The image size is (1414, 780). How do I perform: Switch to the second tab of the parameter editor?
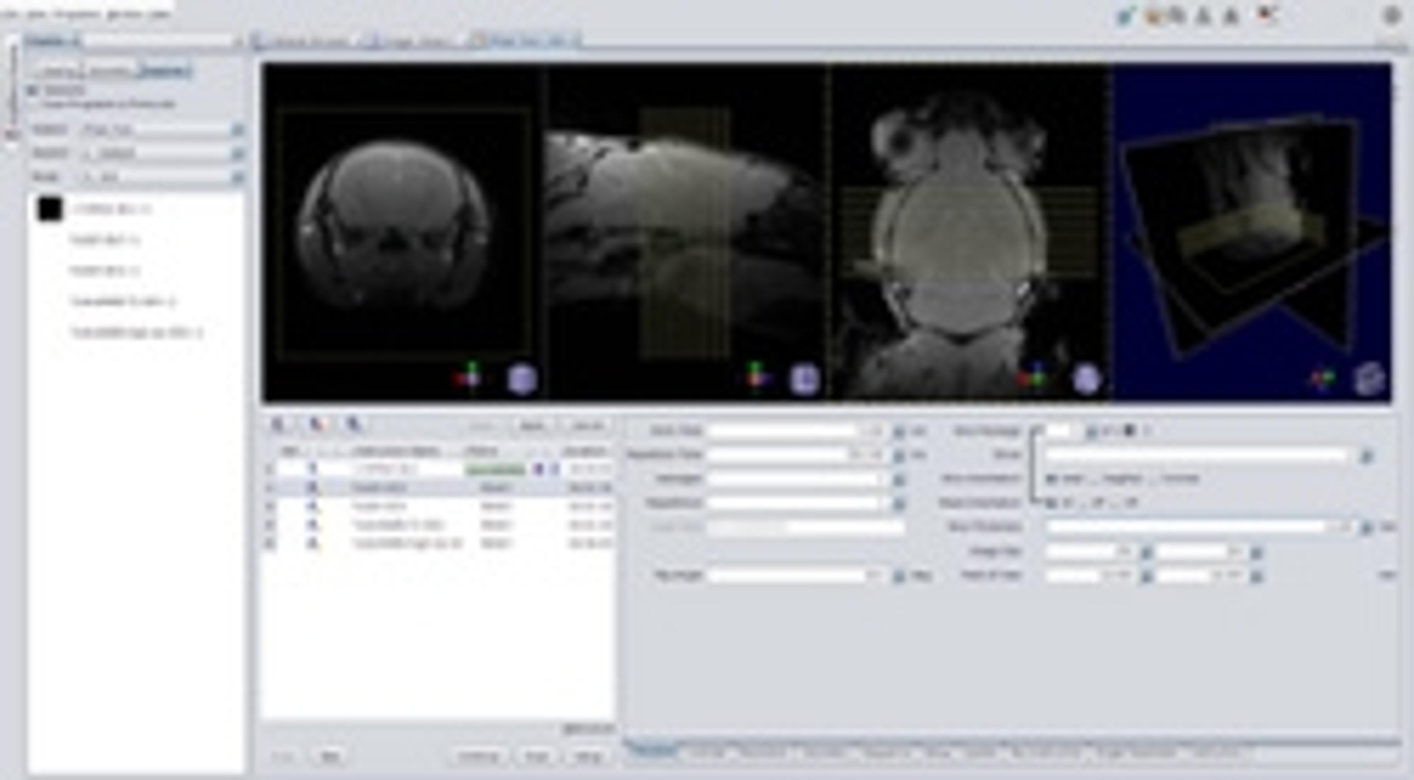(x=707, y=752)
